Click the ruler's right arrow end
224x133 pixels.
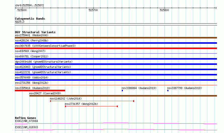pos(216,8)
